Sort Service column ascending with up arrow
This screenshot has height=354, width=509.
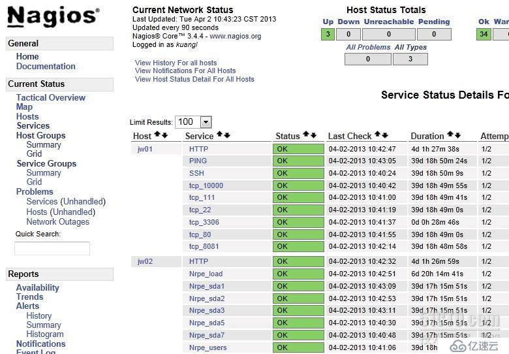click(x=219, y=134)
